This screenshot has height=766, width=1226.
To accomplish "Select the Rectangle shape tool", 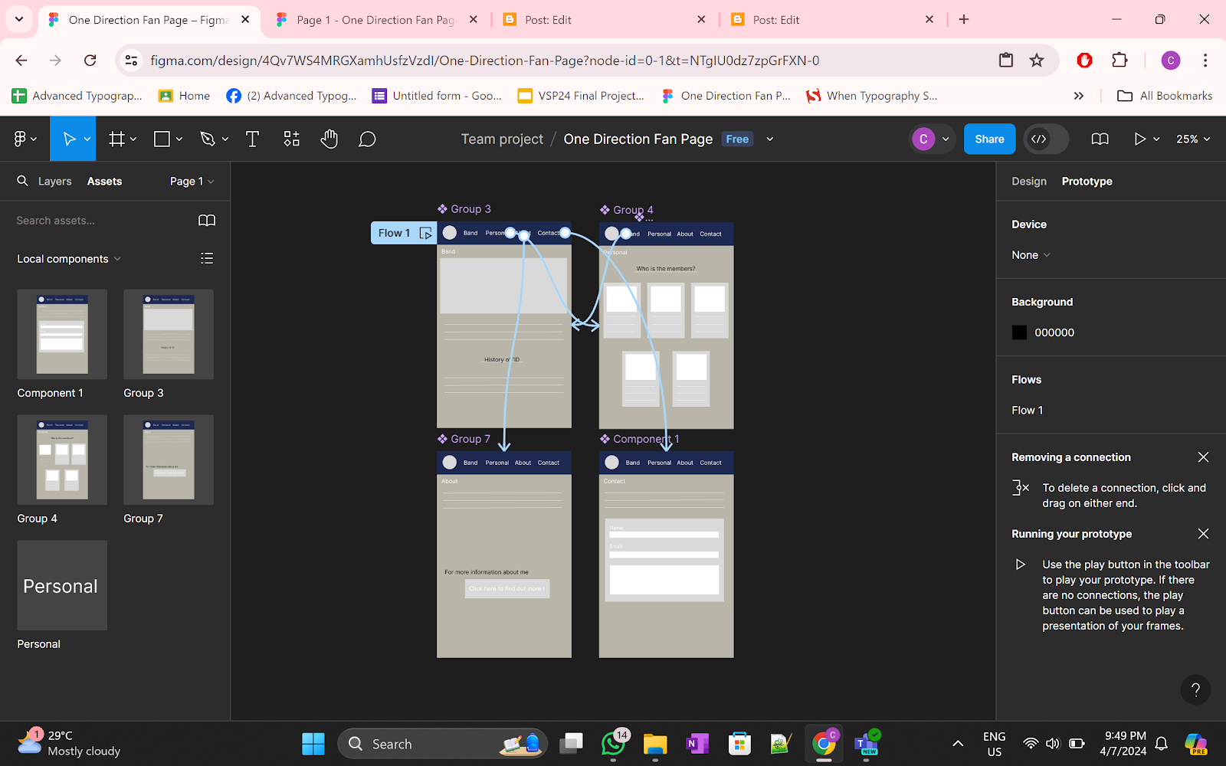I will 162,139.
